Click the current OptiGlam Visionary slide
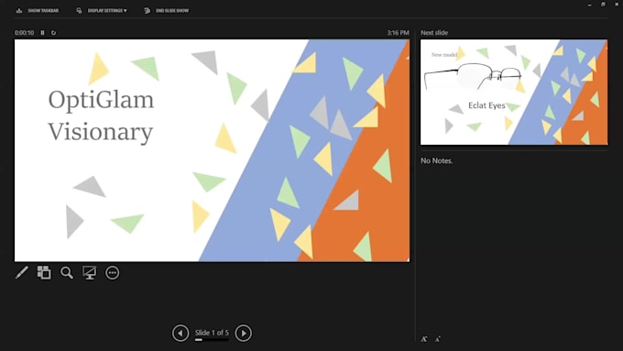Viewport: 623px width, 351px height. tap(212, 150)
